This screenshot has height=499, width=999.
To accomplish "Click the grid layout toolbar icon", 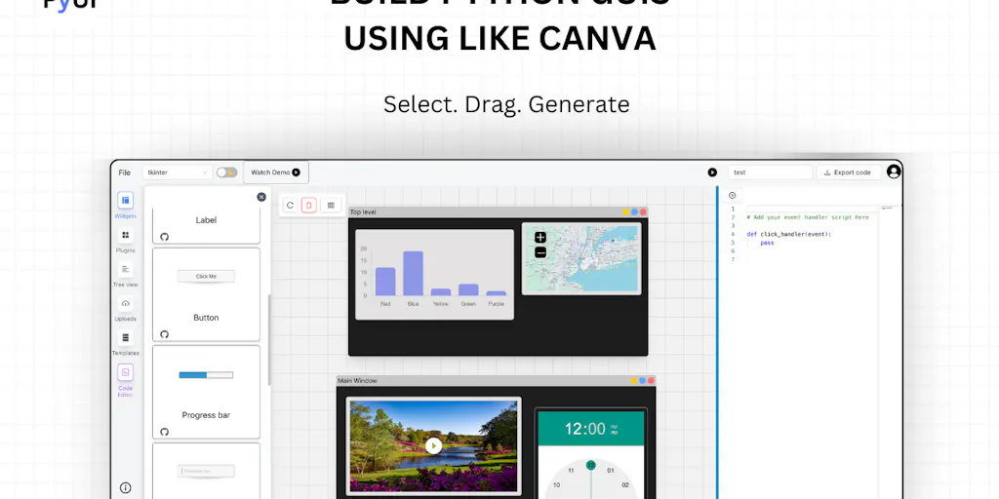I will 331,205.
